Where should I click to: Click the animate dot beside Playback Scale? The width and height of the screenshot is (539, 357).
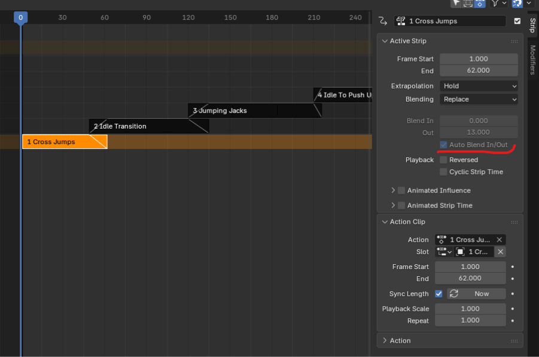pyautogui.click(x=513, y=309)
